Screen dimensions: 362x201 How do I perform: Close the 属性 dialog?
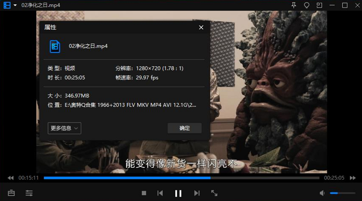click(201, 27)
